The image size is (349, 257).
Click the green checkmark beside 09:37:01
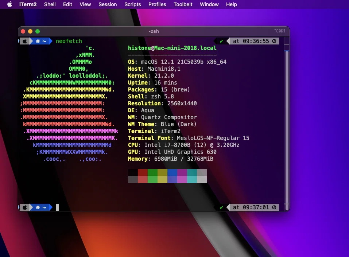[221, 207]
